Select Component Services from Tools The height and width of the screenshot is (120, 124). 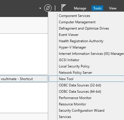click(x=74, y=16)
